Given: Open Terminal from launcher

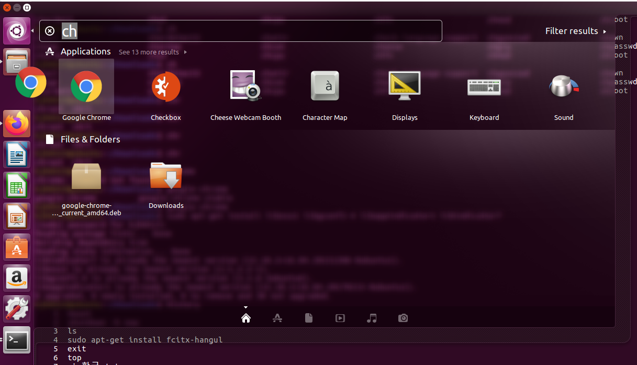Looking at the screenshot, I should (x=17, y=340).
